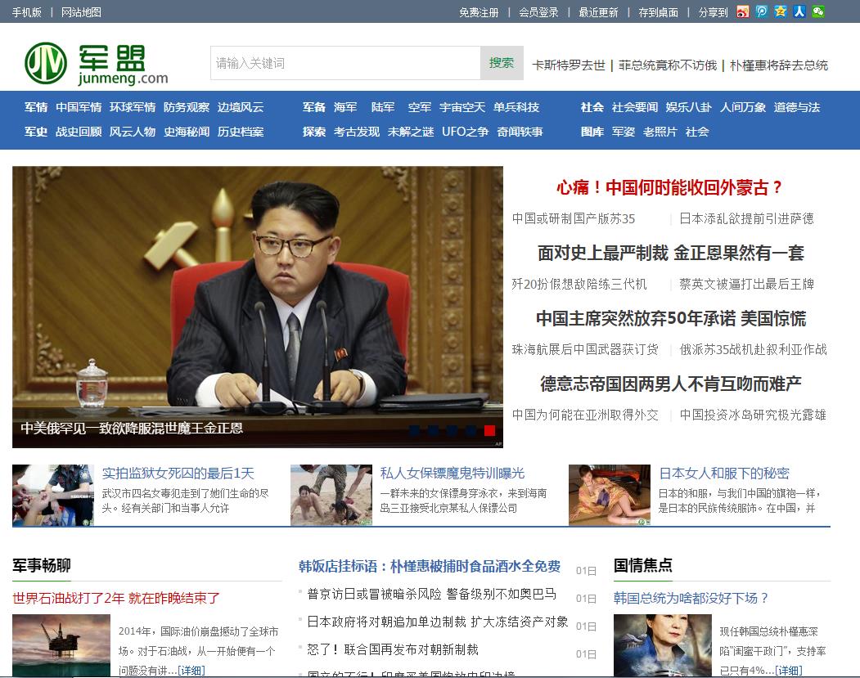
Task: Open 娱乐八卦 in navigation bar
Action: [689, 107]
